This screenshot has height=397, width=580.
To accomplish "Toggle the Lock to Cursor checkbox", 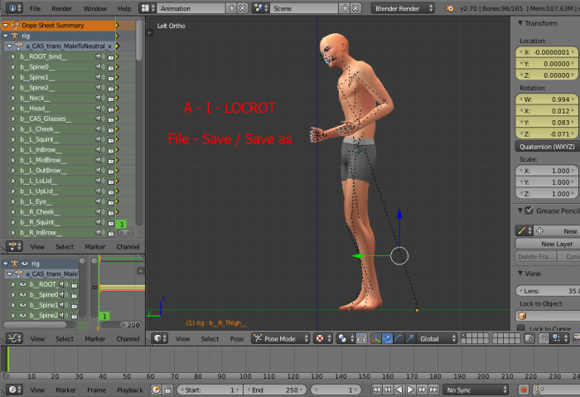I will click(x=520, y=329).
